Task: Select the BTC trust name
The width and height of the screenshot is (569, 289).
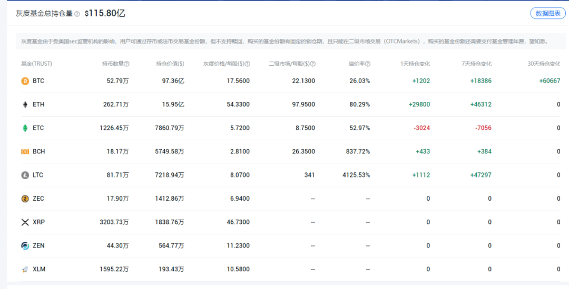Action: pyautogui.click(x=38, y=81)
